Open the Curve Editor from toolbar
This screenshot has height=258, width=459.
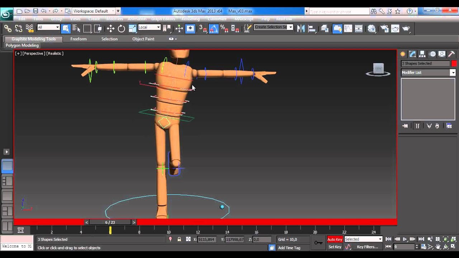coord(348,28)
